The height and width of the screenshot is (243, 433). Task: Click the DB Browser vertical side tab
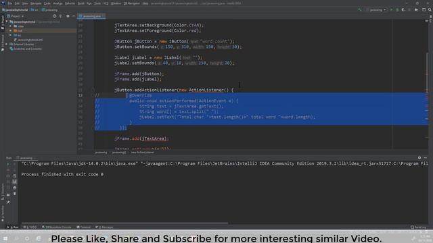click(3, 43)
